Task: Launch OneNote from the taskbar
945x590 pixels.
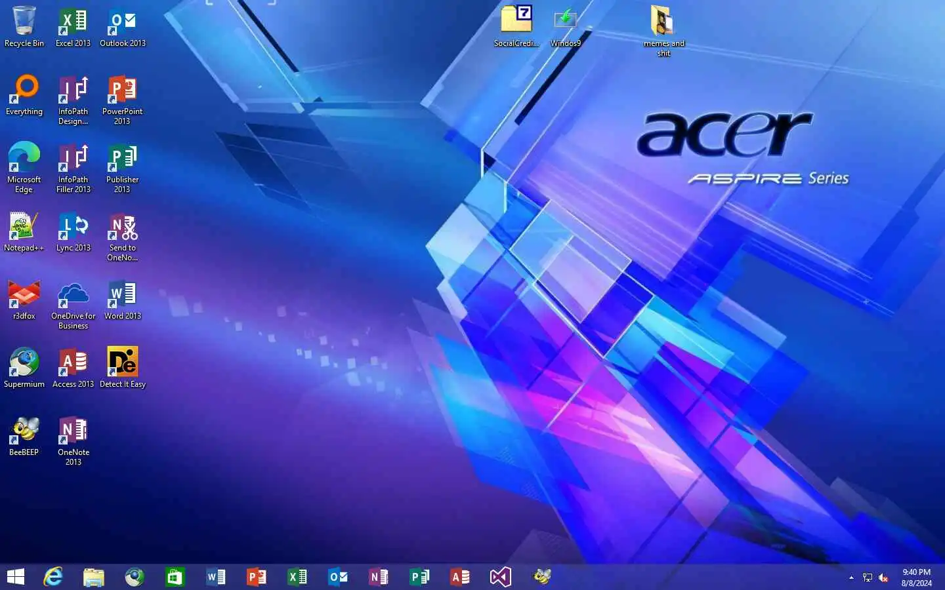Action: (379, 577)
